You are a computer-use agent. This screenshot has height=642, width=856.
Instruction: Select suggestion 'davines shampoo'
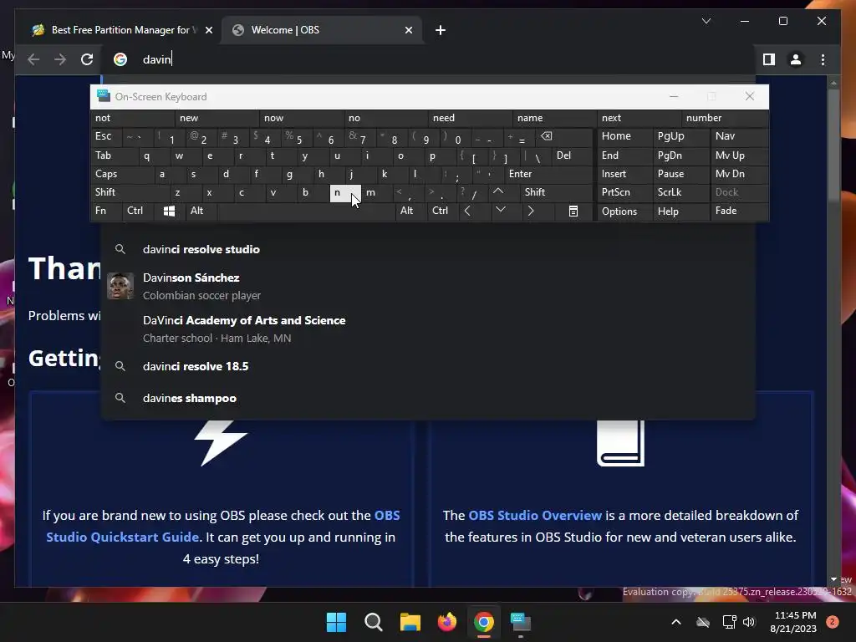[x=428, y=398]
